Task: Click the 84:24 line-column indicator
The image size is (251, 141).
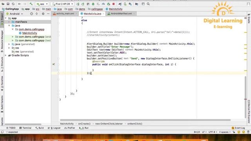Action: coord(197,132)
